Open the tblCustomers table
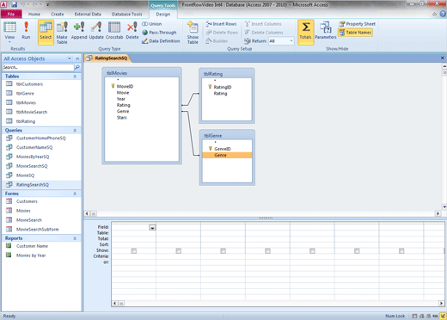 29,84
